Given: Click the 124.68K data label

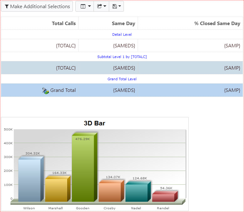Looking at the screenshot, I should 140,178.
